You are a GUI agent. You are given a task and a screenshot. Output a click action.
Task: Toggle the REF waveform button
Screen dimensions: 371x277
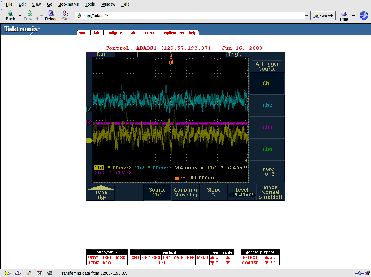click(x=191, y=258)
